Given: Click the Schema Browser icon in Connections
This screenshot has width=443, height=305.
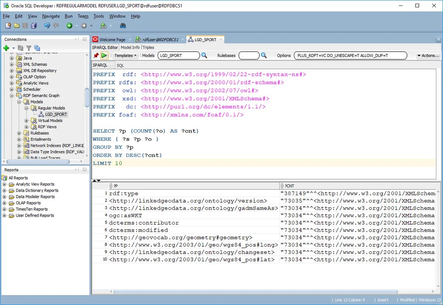Looking at the screenshot, I should click(x=37, y=48).
